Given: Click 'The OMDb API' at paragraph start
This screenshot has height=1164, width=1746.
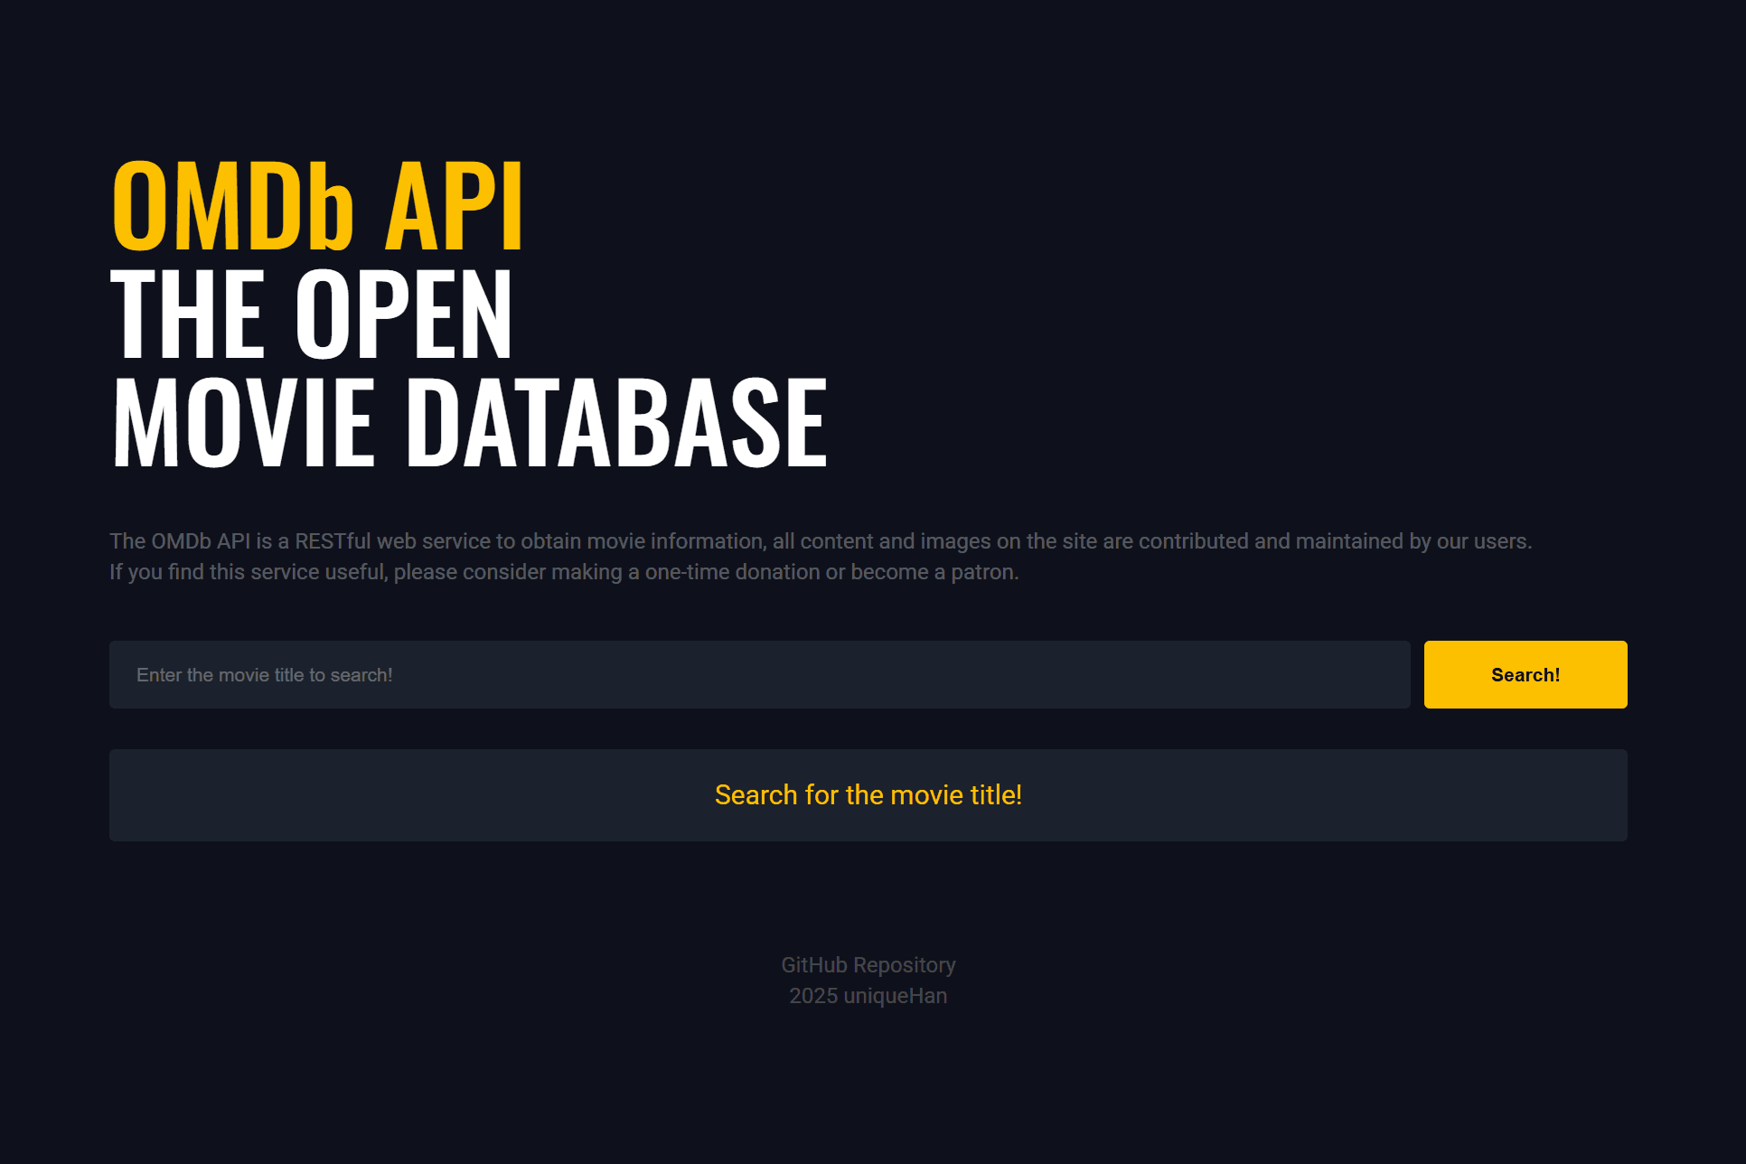Looking at the screenshot, I should tap(179, 541).
